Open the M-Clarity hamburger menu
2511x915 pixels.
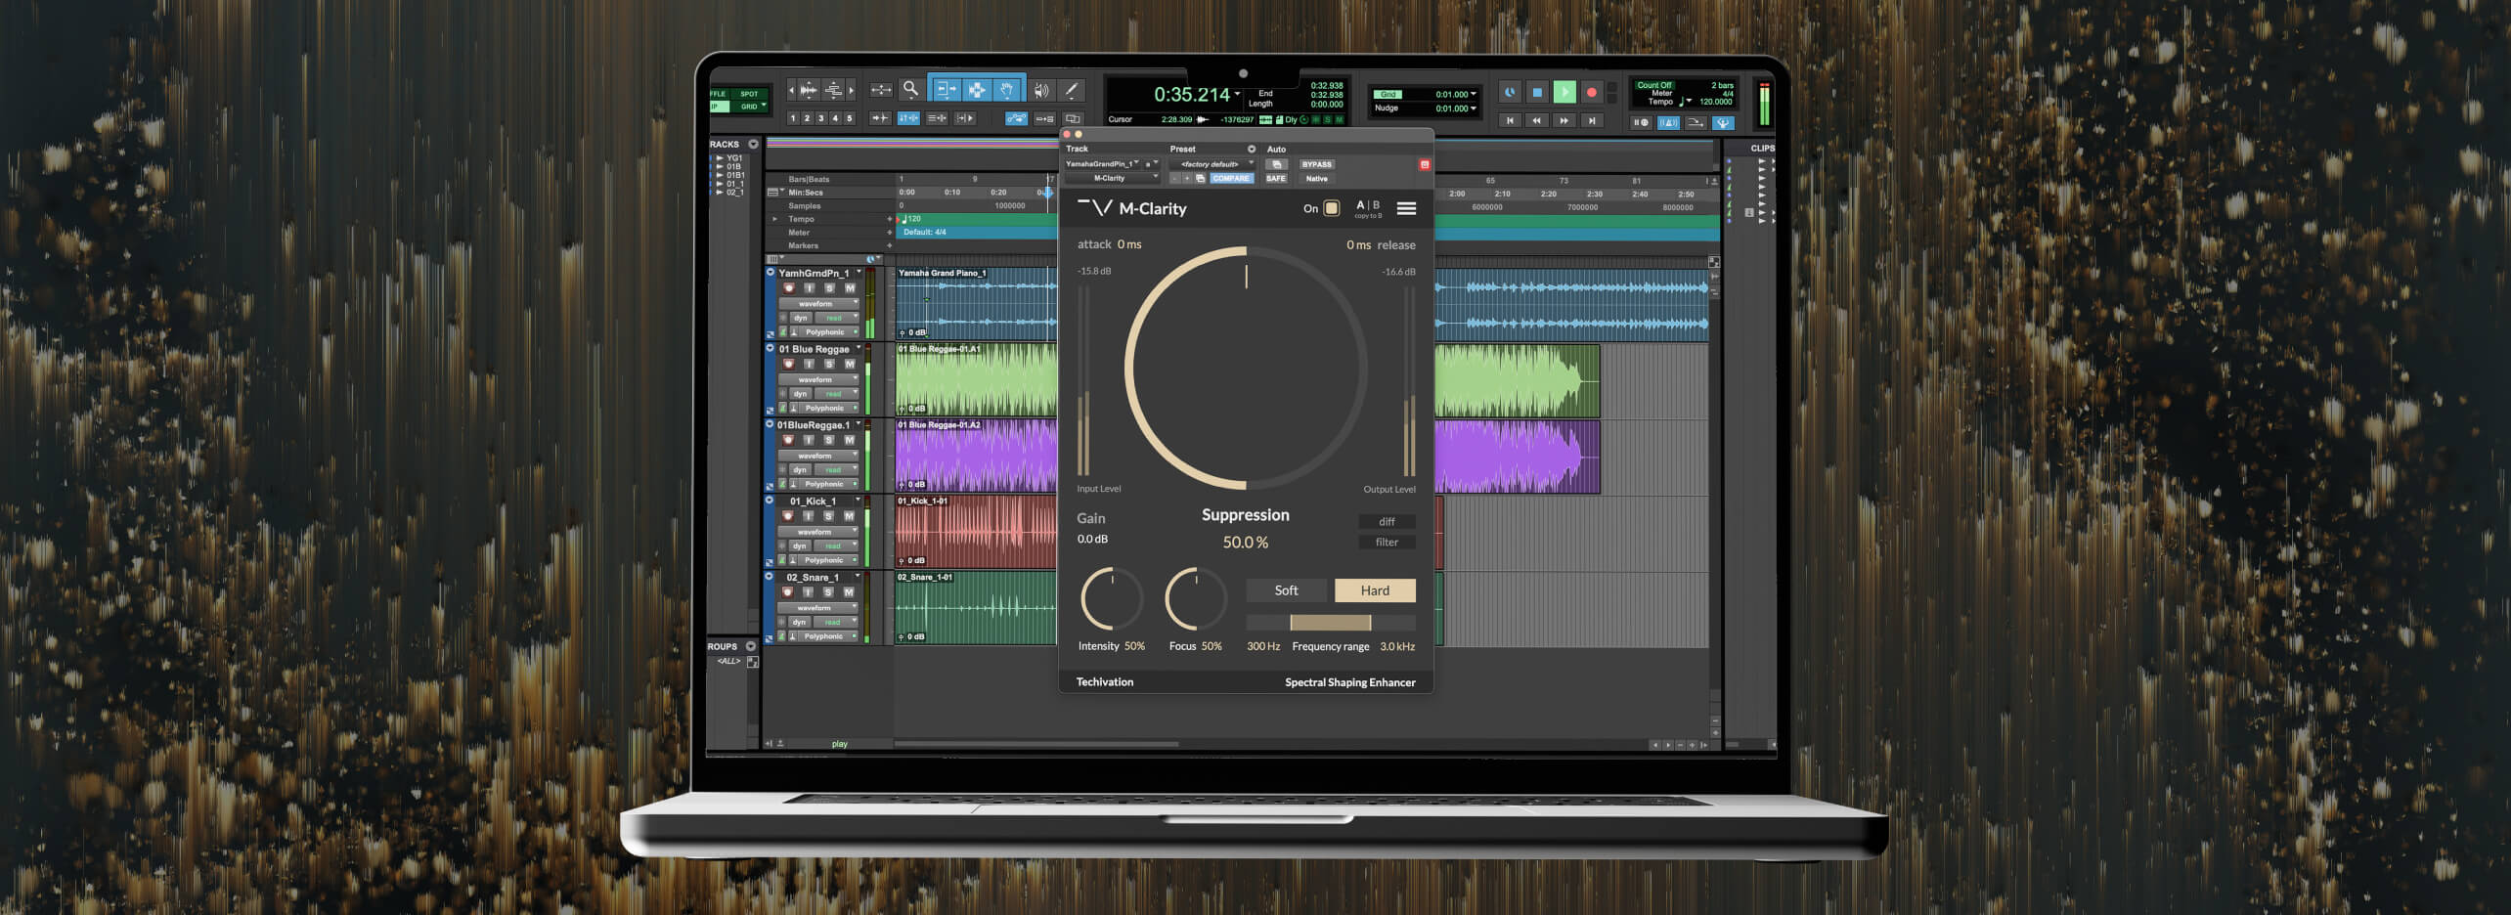coord(1406,208)
